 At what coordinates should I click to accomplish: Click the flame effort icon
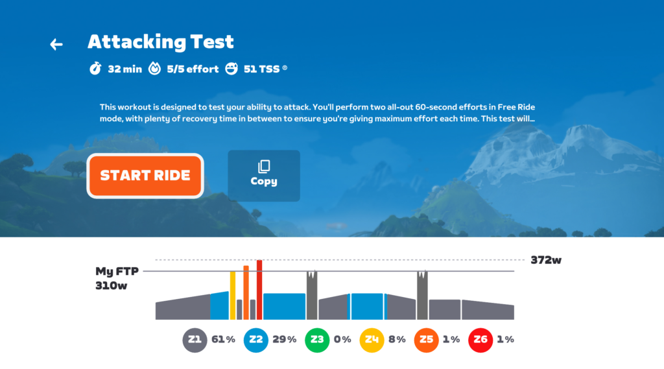coord(154,68)
